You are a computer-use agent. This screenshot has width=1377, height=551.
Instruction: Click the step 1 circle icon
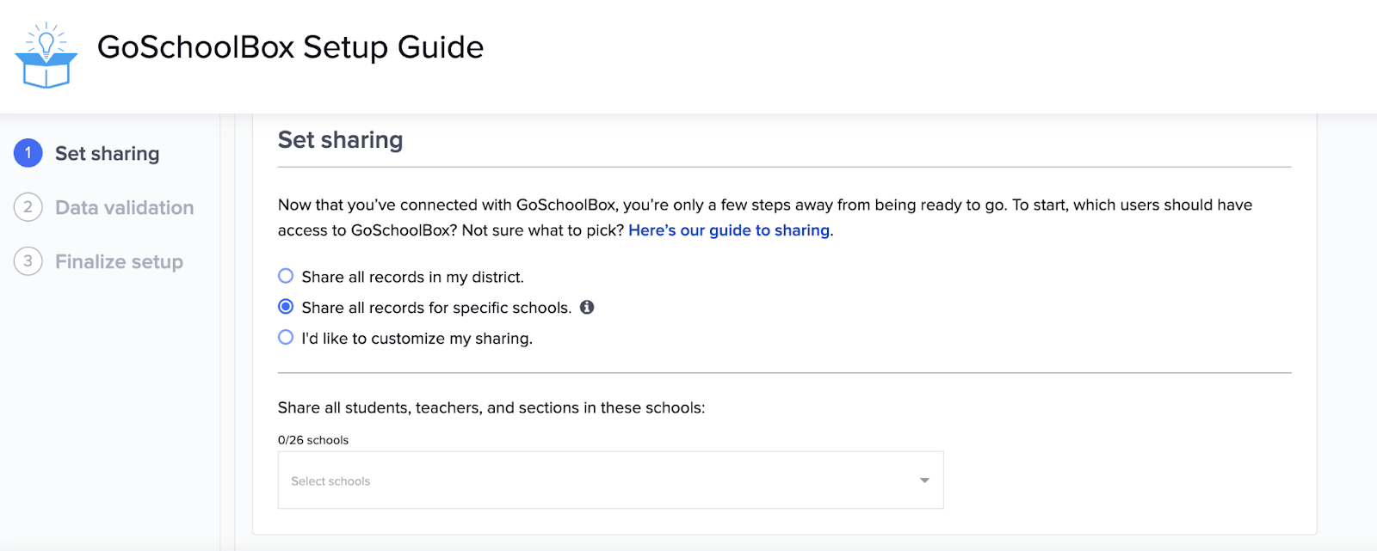(28, 153)
